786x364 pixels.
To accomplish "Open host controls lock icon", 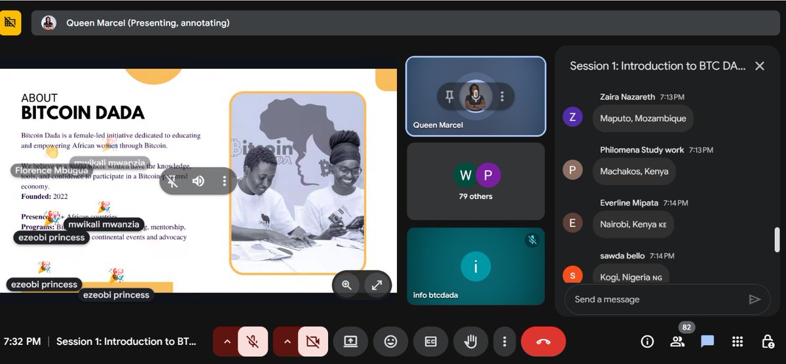I will coord(768,341).
